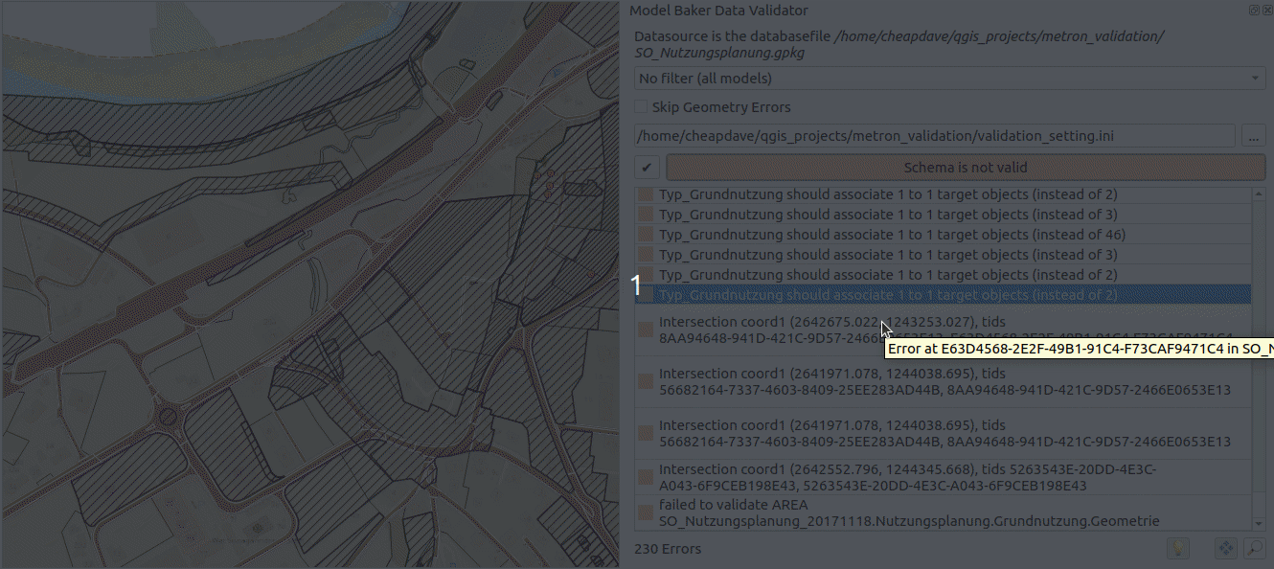
Task: Float the Model Baker Data Validator panel
Action: pos(1254,11)
